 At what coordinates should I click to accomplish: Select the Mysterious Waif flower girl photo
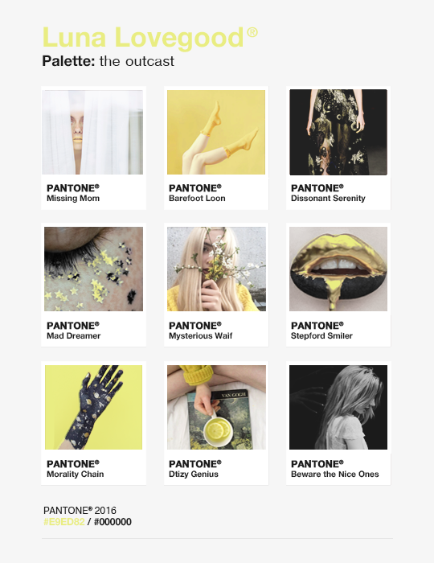coord(217,269)
